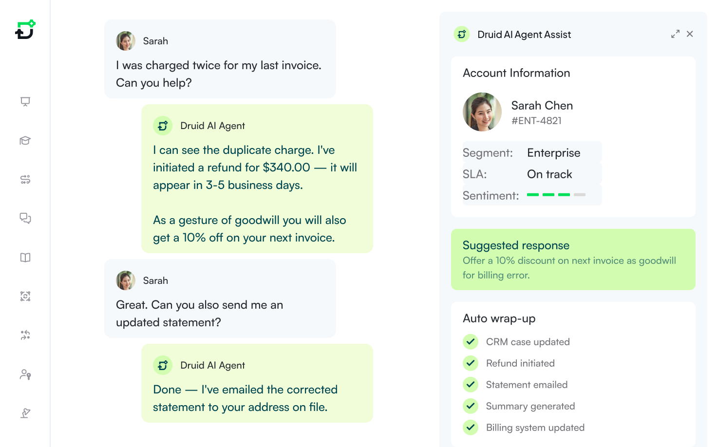Click the Sentiment level indicator bar
Viewport: 718px width, 447px height.
pyautogui.click(x=556, y=195)
